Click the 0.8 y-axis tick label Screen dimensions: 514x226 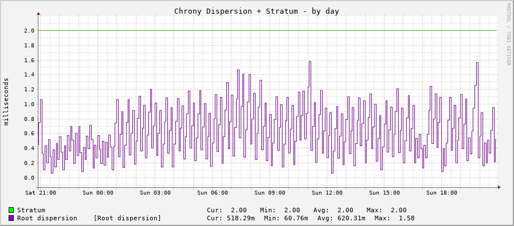[x=30, y=119]
